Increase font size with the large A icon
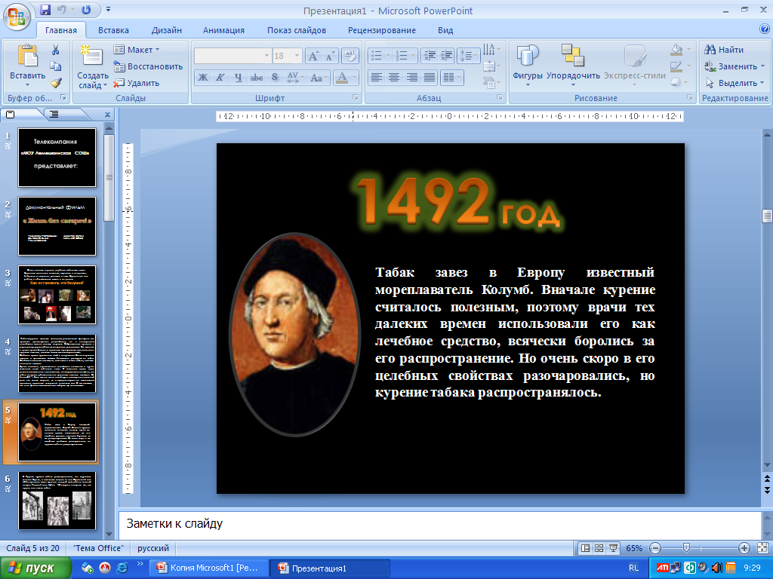The height and width of the screenshot is (579, 773). [x=313, y=56]
